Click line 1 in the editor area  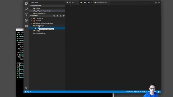pos(111,6)
